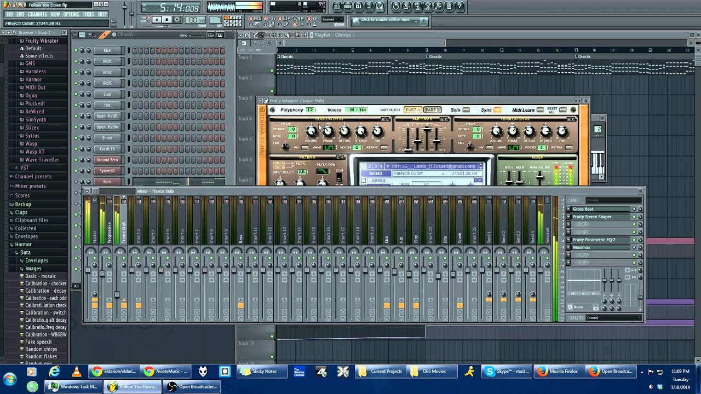Image resolution: width=701 pixels, height=394 pixels.
Task: Open the TOOLS menu
Action: 89,14
